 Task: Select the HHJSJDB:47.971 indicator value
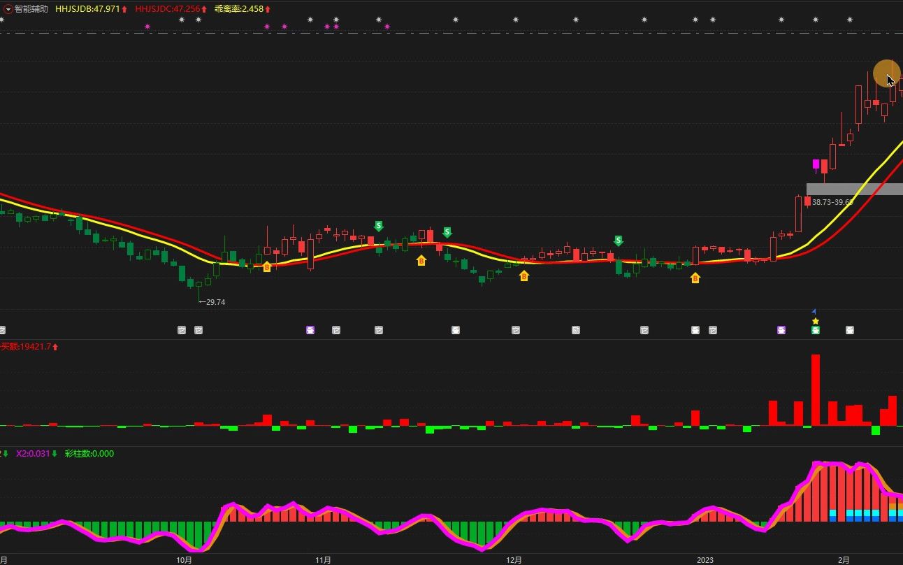pos(87,9)
